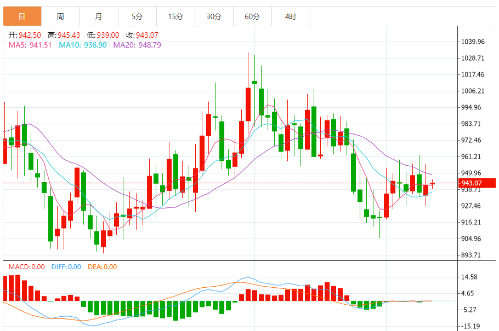
Task: Click the 961.21 price axis label
Action: (471, 156)
